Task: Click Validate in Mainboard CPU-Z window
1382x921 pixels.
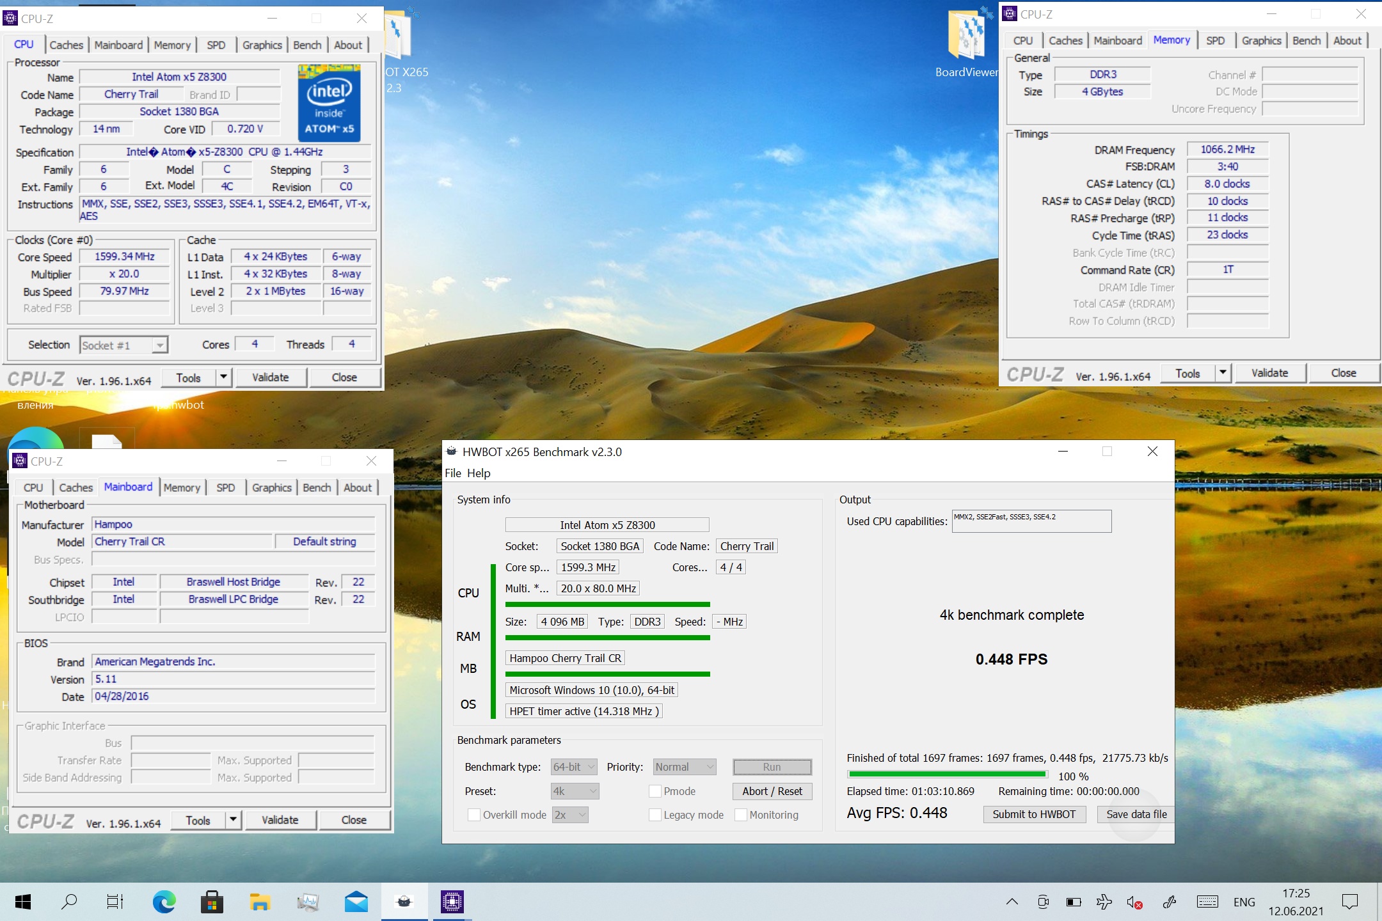Action: (280, 820)
